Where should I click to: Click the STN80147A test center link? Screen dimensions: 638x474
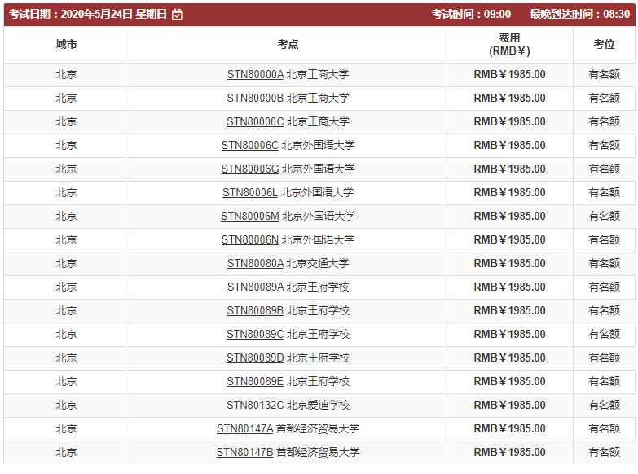point(244,429)
